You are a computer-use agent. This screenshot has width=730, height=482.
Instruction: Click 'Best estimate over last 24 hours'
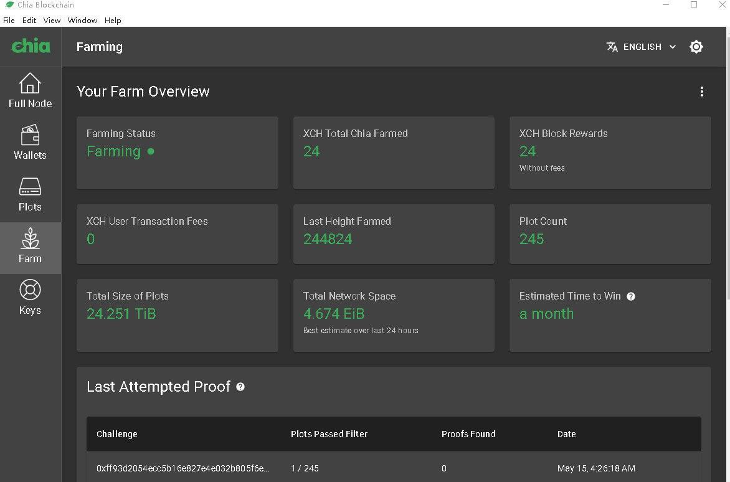(361, 330)
